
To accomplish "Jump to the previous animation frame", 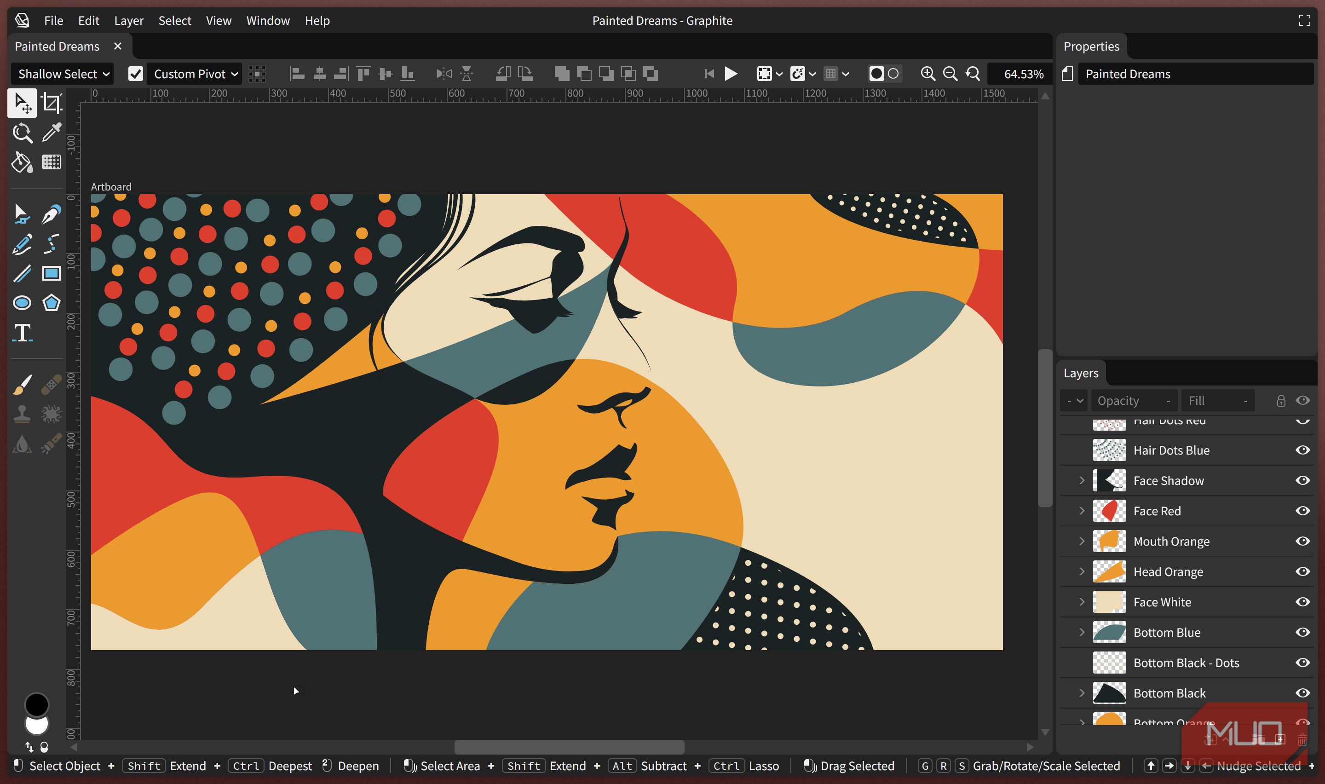I will coord(709,74).
